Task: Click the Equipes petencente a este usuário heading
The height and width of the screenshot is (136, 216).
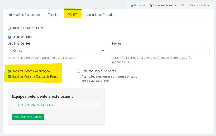Action: point(43,96)
